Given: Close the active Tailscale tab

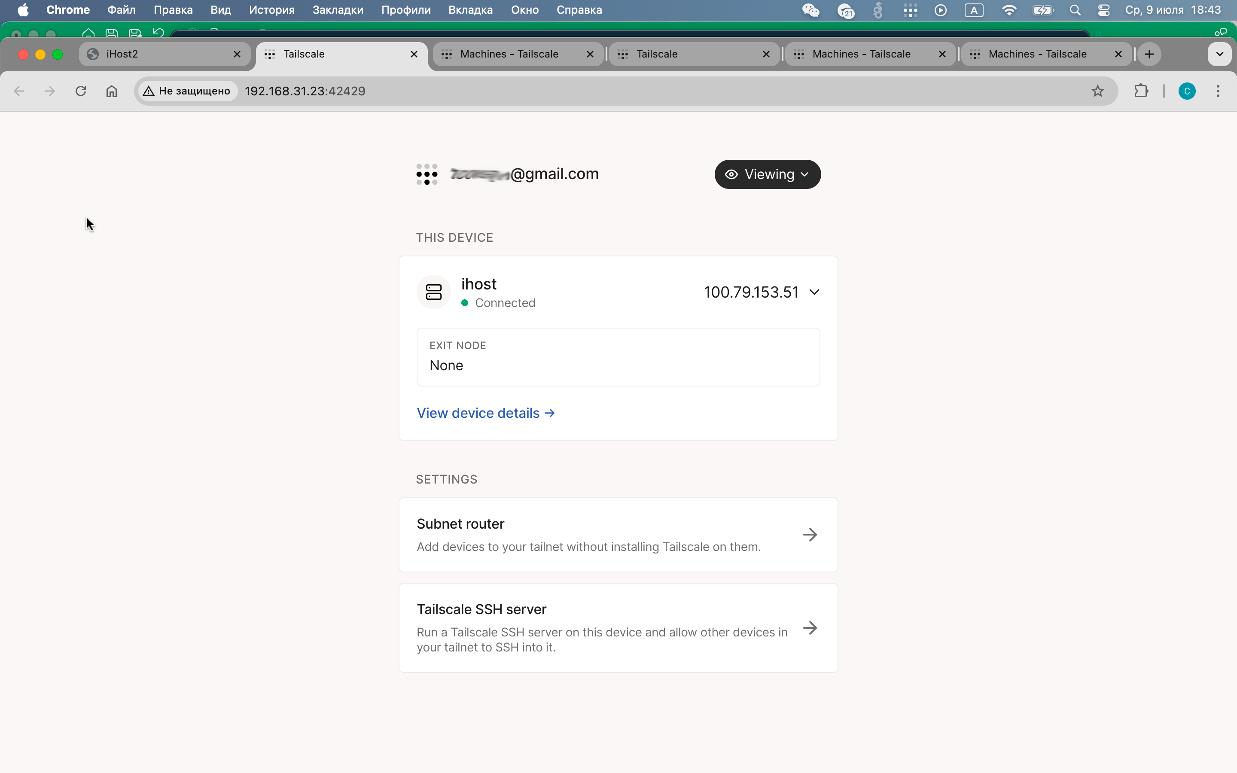Looking at the screenshot, I should pyautogui.click(x=414, y=54).
